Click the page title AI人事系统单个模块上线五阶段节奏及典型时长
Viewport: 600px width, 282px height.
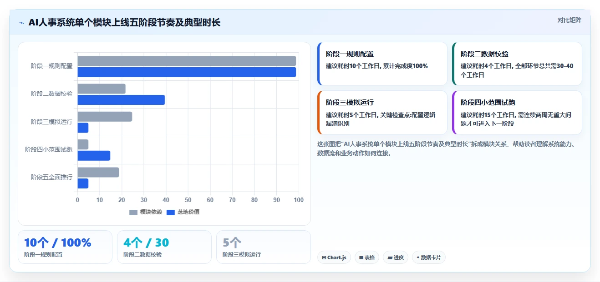coord(124,22)
